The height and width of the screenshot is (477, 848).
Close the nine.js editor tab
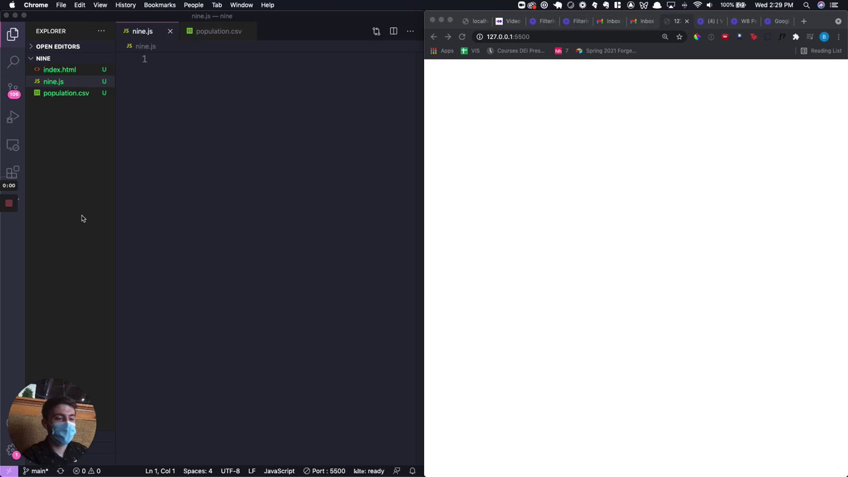[170, 31]
